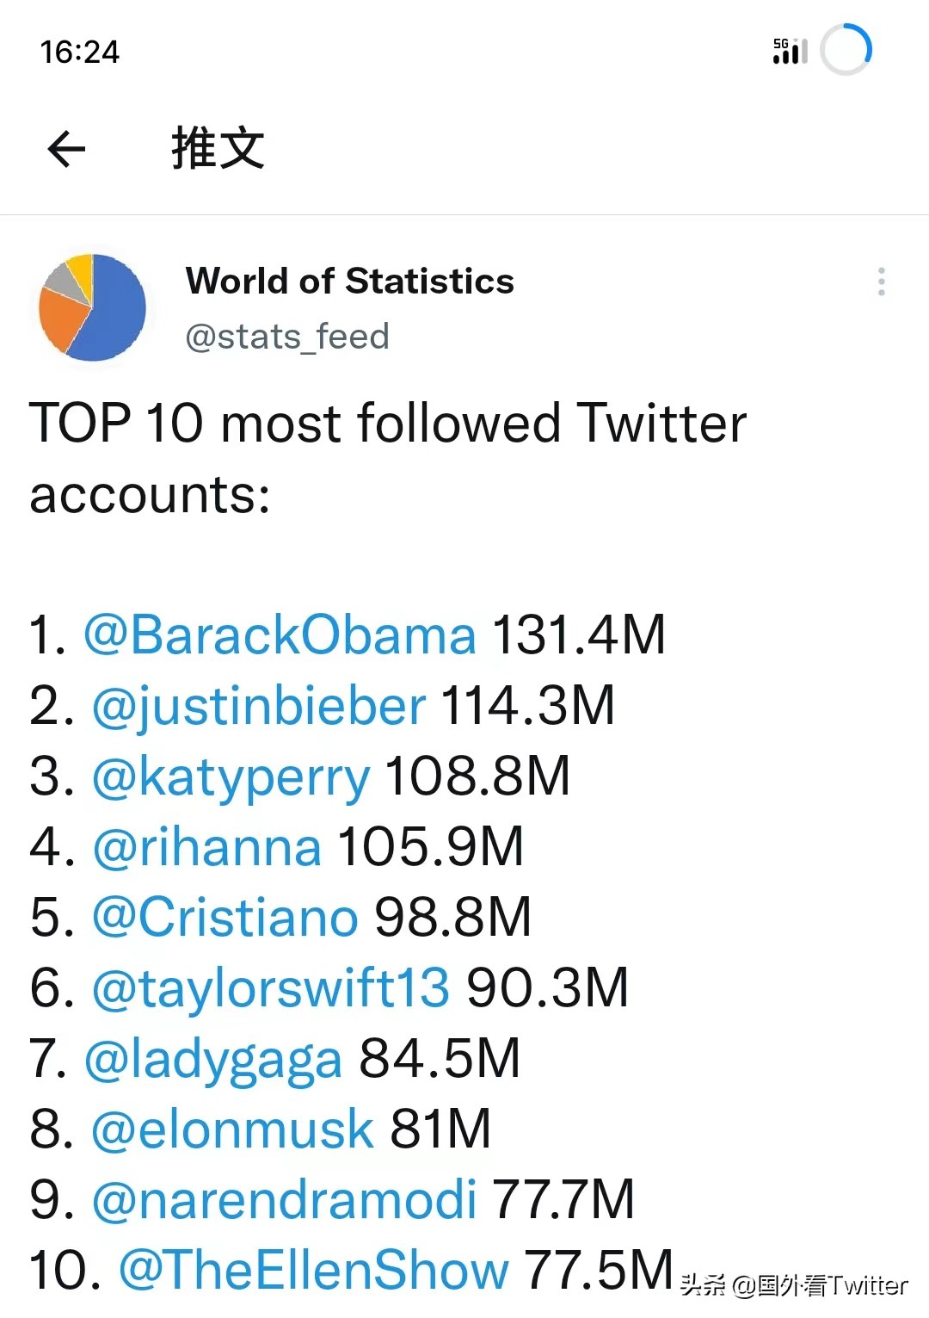The image size is (929, 1318).
Task: Tap the 推文 page title
Action: [x=218, y=148]
